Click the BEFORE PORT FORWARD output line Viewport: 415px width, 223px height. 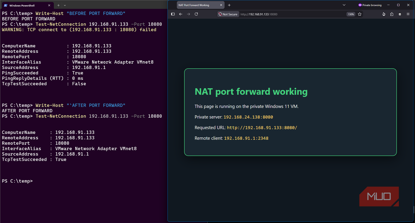pyautogui.click(x=28, y=19)
